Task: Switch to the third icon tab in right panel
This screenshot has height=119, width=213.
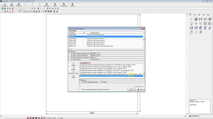Action: click(x=199, y=15)
